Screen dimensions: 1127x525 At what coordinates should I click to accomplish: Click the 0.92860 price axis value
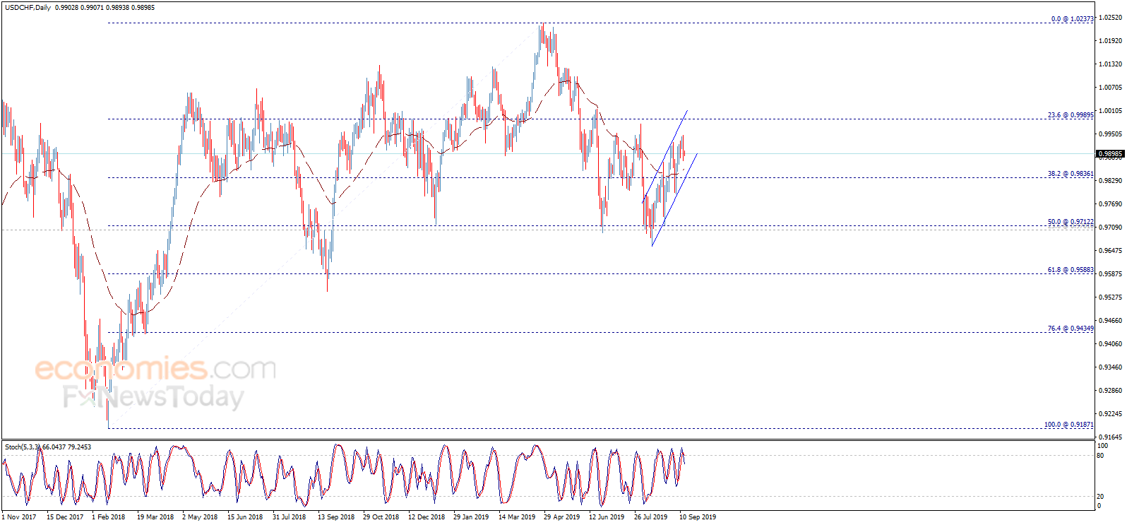[1110, 391]
